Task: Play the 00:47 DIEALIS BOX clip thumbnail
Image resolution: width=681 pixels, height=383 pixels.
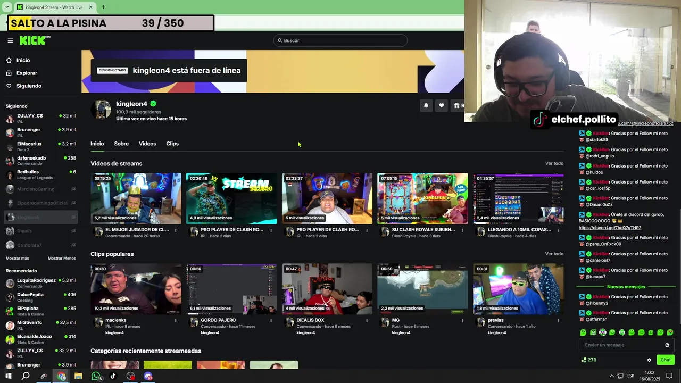Action: pos(327,289)
